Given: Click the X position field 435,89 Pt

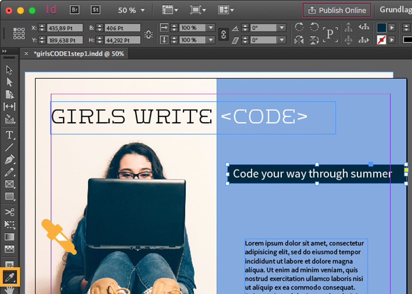Looking at the screenshot, I should coord(65,28).
